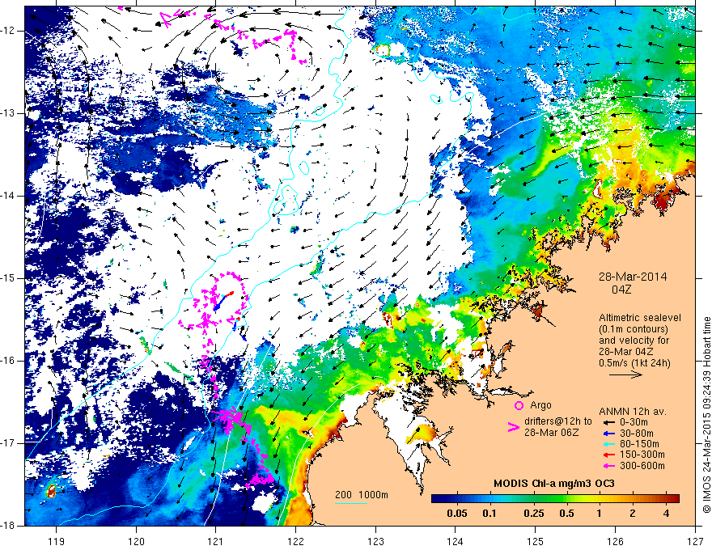Click the chlorophyll color bar near 0.05

coord(457,498)
